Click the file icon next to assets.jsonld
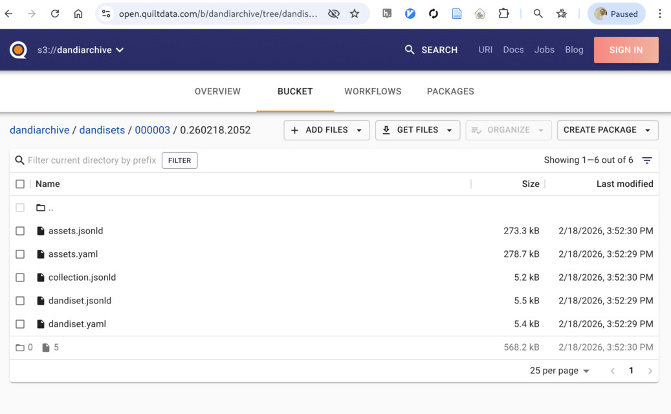Screen dimensions: 671x414 point(41,231)
